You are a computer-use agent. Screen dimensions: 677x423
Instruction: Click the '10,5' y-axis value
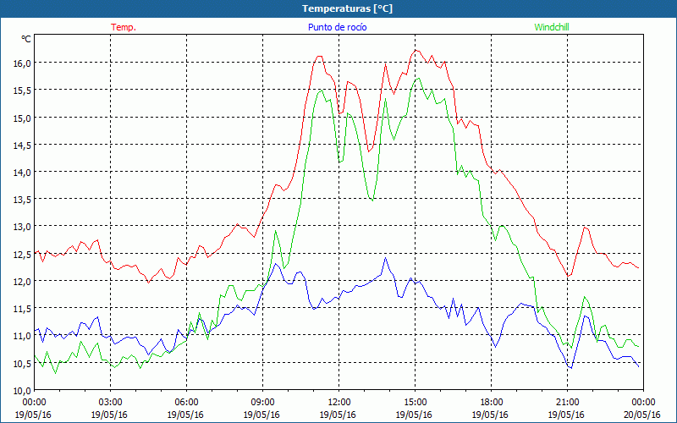(x=23, y=364)
